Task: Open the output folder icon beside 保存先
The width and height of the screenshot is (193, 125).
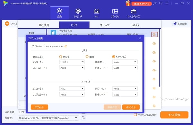Action: click(x=83, y=118)
